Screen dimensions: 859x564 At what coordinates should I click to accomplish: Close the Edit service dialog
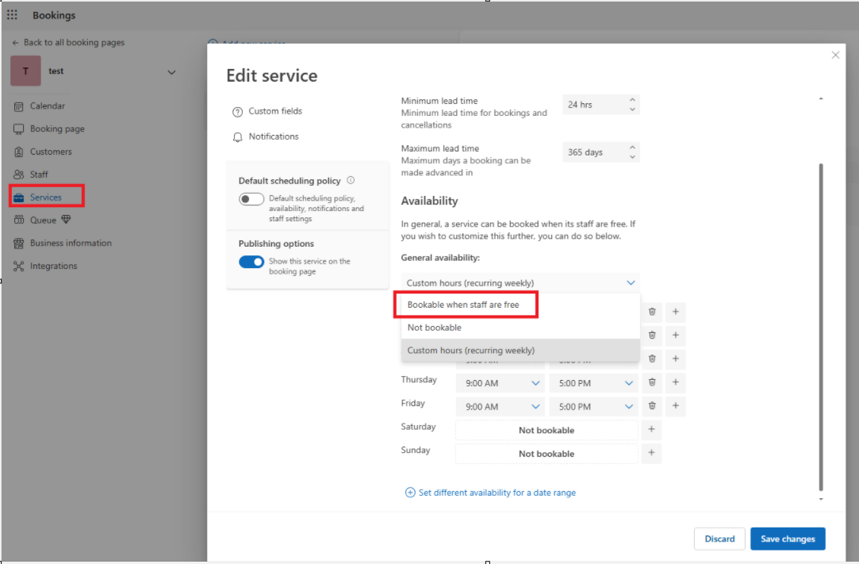(835, 55)
